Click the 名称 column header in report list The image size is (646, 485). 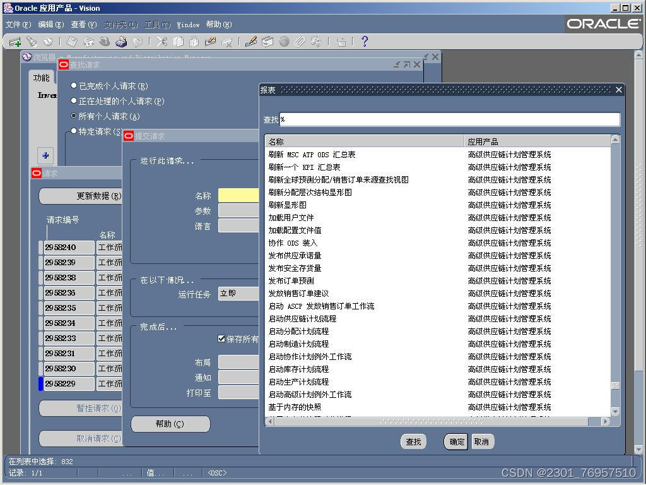(365, 142)
